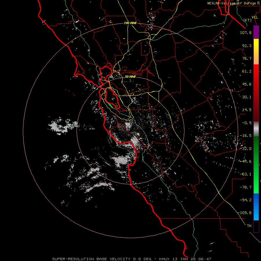Select the -109.8 legend value
261x261 pixels.
pos(245,213)
